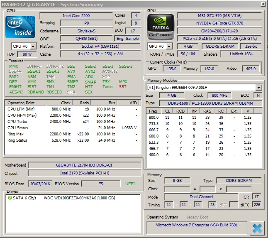Click the Video clock 405.0 value
The height and width of the screenshot is (238, 268).
tap(251, 69)
